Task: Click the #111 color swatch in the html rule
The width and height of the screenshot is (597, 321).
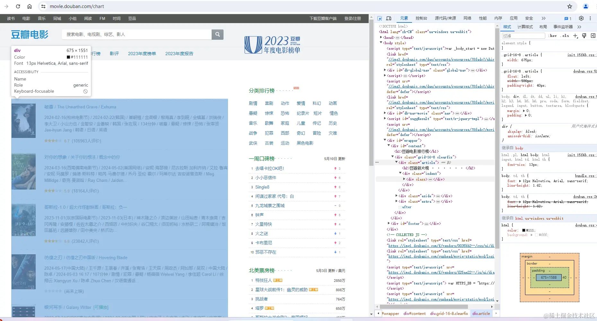Action: [x=524, y=230]
